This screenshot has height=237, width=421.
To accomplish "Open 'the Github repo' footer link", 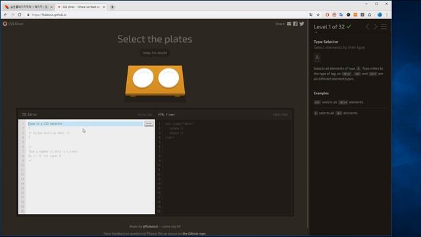I will 194,234.
